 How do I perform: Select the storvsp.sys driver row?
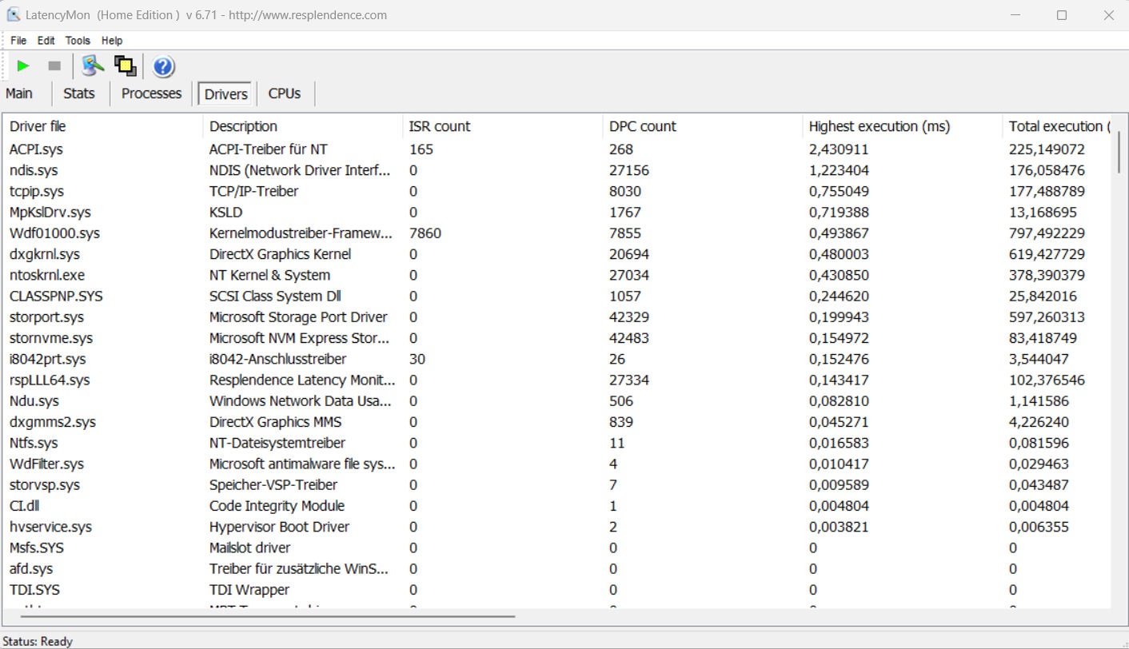point(557,485)
